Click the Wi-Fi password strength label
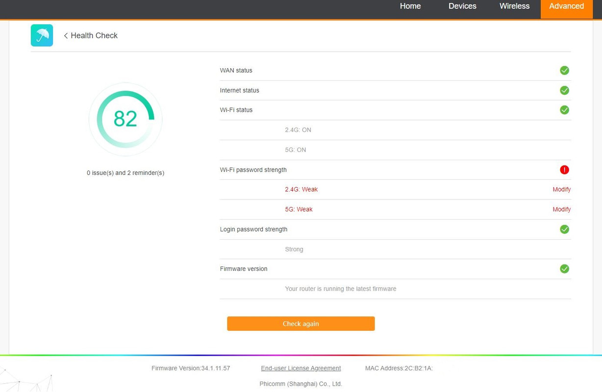This screenshot has height=392, width=602. pyautogui.click(x=253, y=170)
